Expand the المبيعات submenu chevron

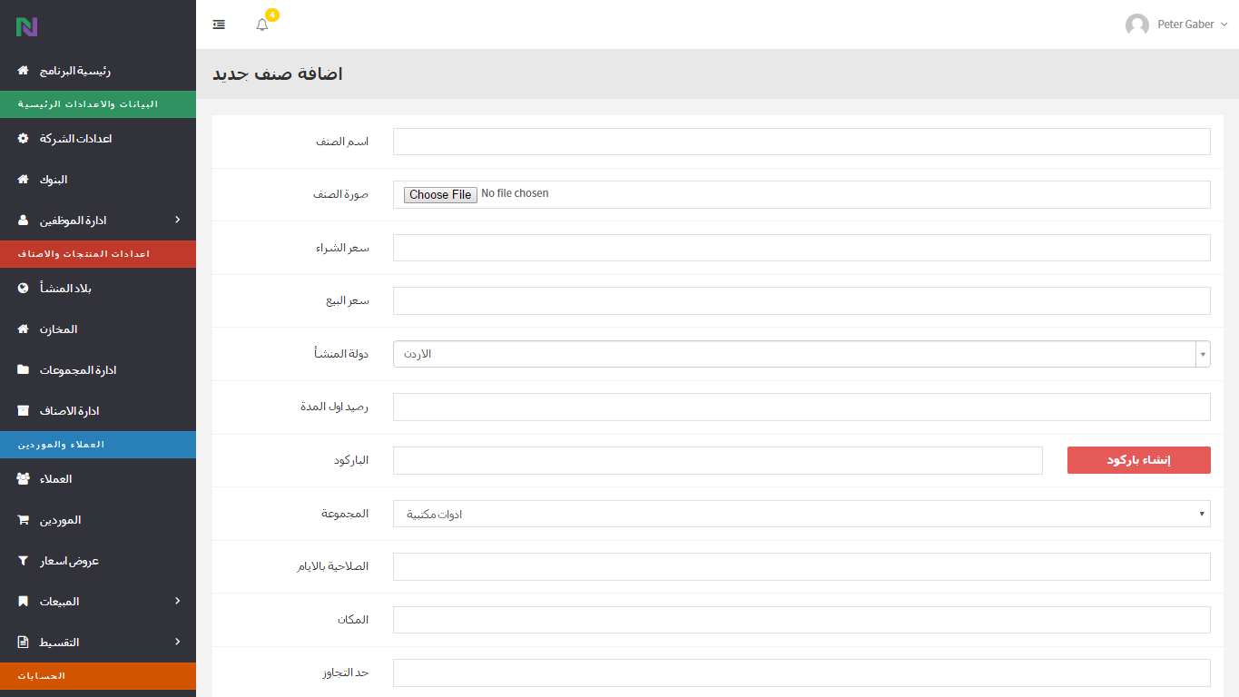(x=178, y=601)
